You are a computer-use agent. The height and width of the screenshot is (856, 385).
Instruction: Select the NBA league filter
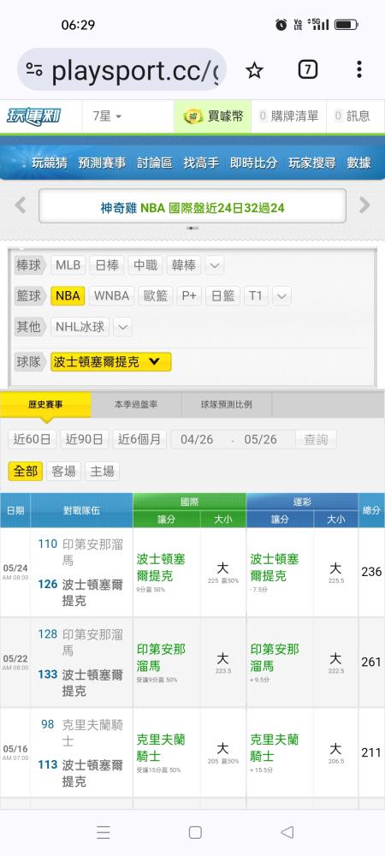click(68, 296)
